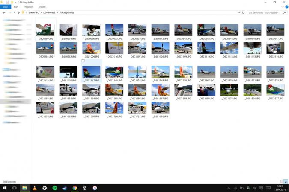Image resolution: width=289 pixels, height=192 pixels.
Task: Navigate to Downloads in breadcrumb
Action: coord(49,13)
